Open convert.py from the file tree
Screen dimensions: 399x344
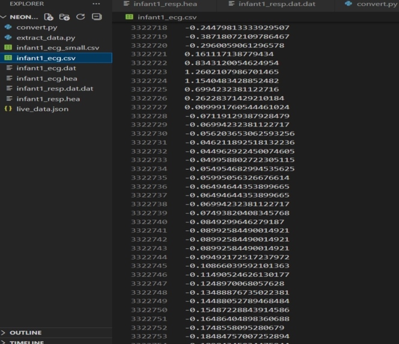click(37, 27)
